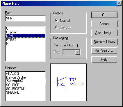Select part C in the parts list
Viewport: 123px width, 107px height.
(25, 28)
